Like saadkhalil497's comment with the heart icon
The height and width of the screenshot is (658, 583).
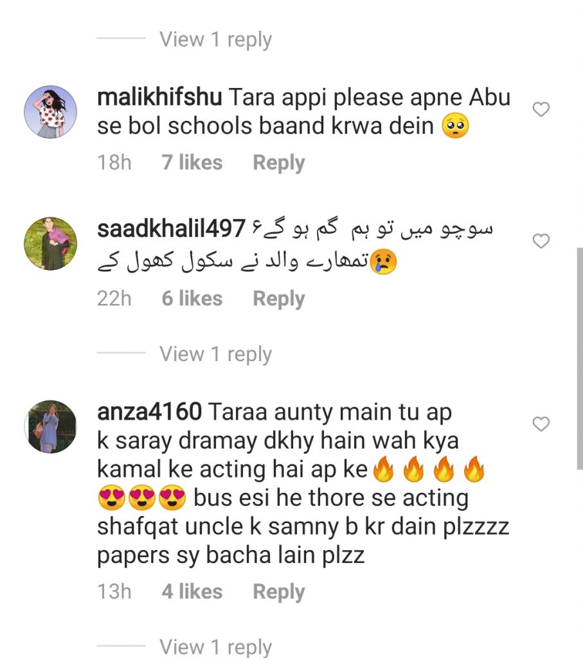(541, 241)
